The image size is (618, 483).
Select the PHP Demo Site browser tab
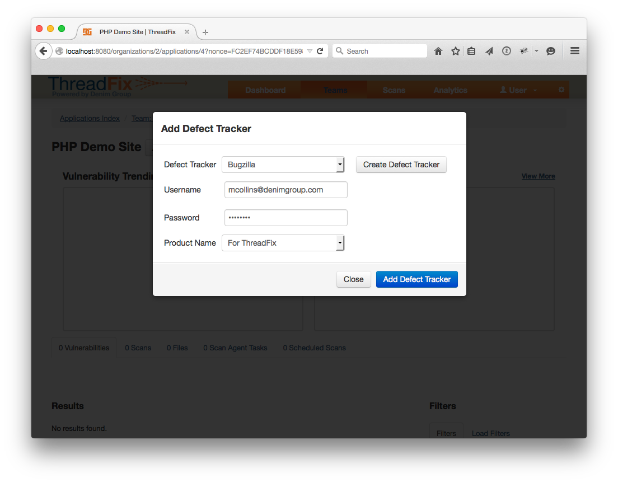tap(137, 32)
